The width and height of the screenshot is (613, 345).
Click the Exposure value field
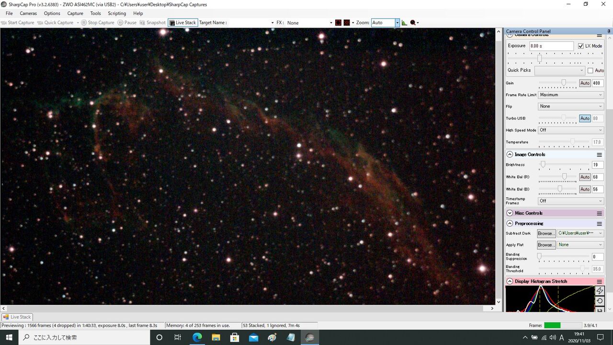tap(551, 46)
